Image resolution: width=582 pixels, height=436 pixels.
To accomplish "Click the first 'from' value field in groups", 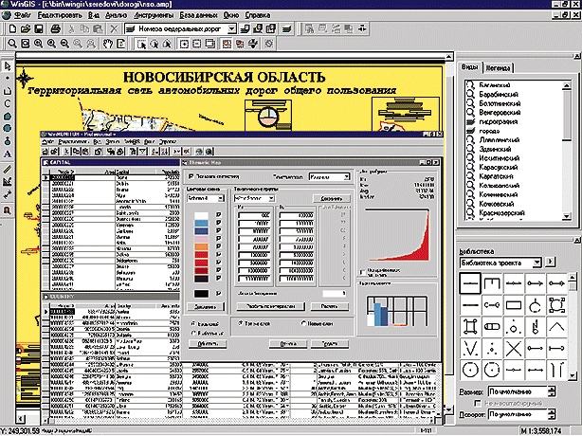I will pos(254,215).
